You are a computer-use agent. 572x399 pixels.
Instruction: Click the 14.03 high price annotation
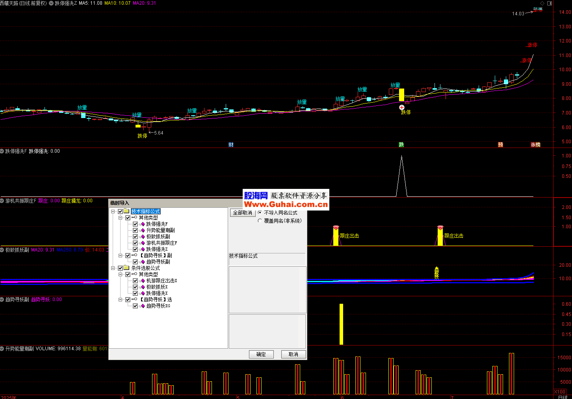click(518, 13)
